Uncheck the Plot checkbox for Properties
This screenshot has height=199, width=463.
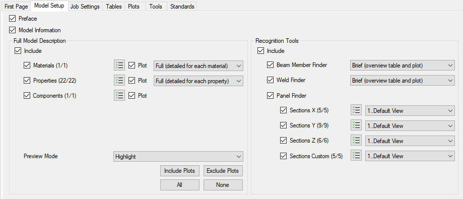pos(132,80)
